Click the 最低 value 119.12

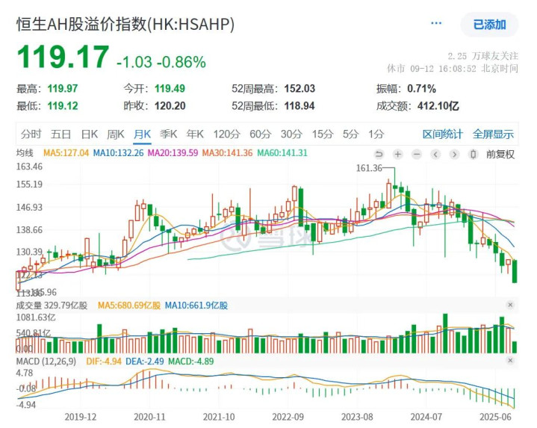[x=63, y=106]
